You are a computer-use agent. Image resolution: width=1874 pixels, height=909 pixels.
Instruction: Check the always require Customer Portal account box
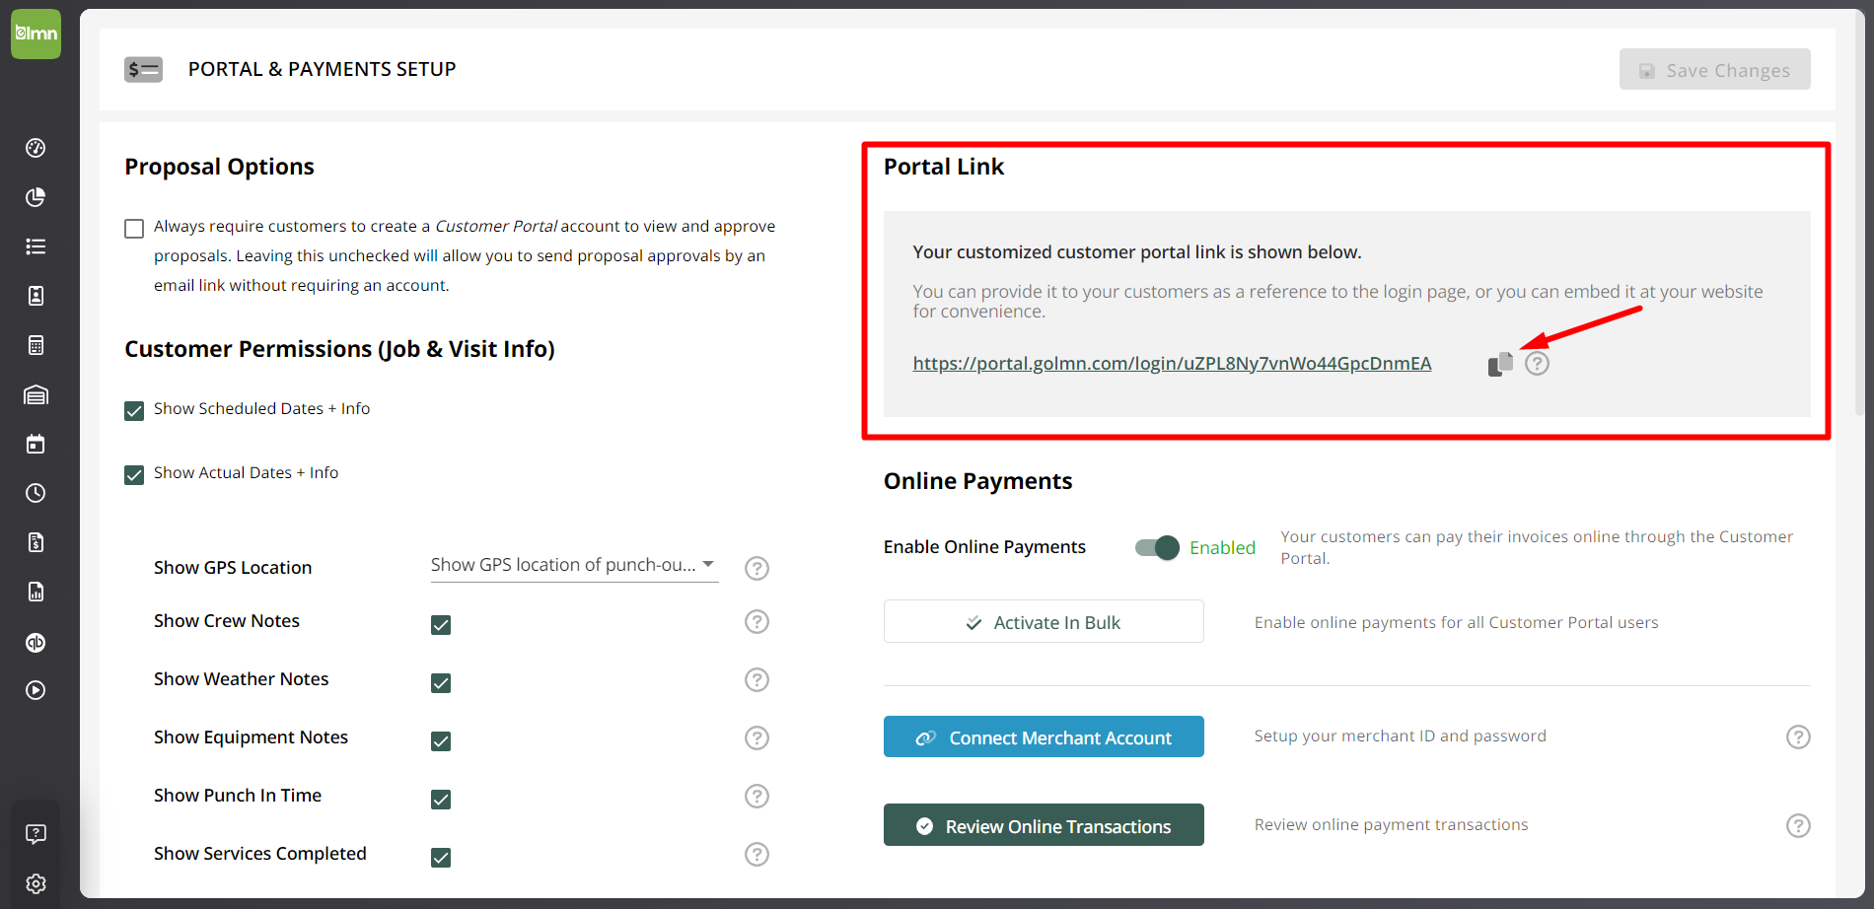click(134, 229)
